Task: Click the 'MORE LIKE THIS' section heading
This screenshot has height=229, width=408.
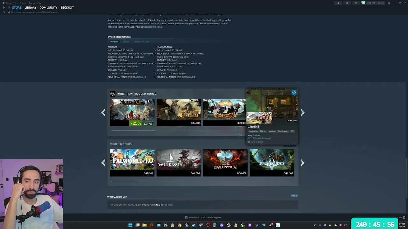Action: [120, 144]
